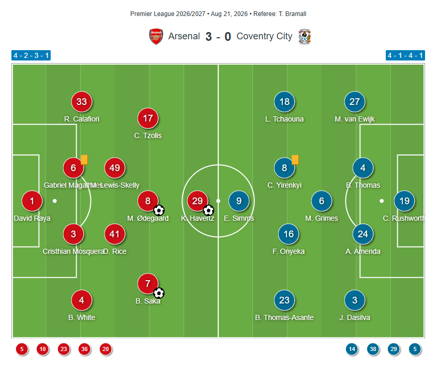Screen dimensions: 438x366
Task: Select David Raya's number 1 marker
Action: coord(32,201)
